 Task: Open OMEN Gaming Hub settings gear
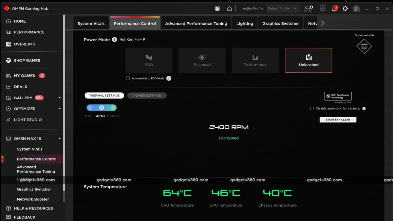tap(345, 9)
